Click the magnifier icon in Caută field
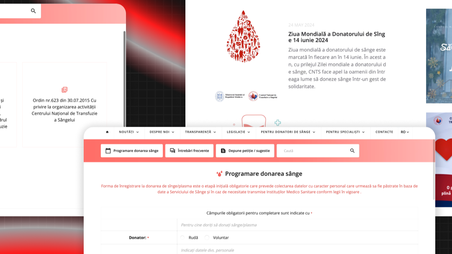This screenshot has height=254, width=452. [352, 151]
